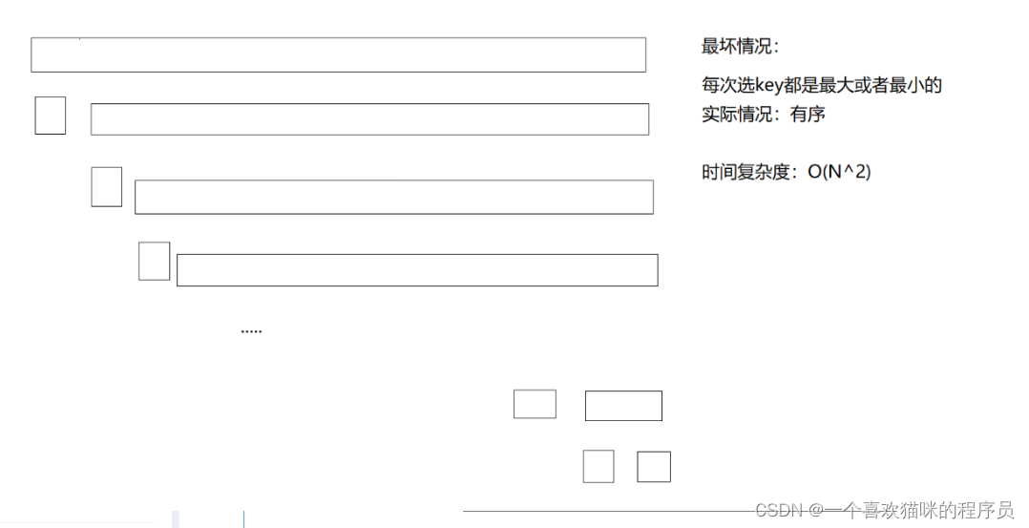Select the right square in the last row
1029x528 pixels.
click(654, 467)
